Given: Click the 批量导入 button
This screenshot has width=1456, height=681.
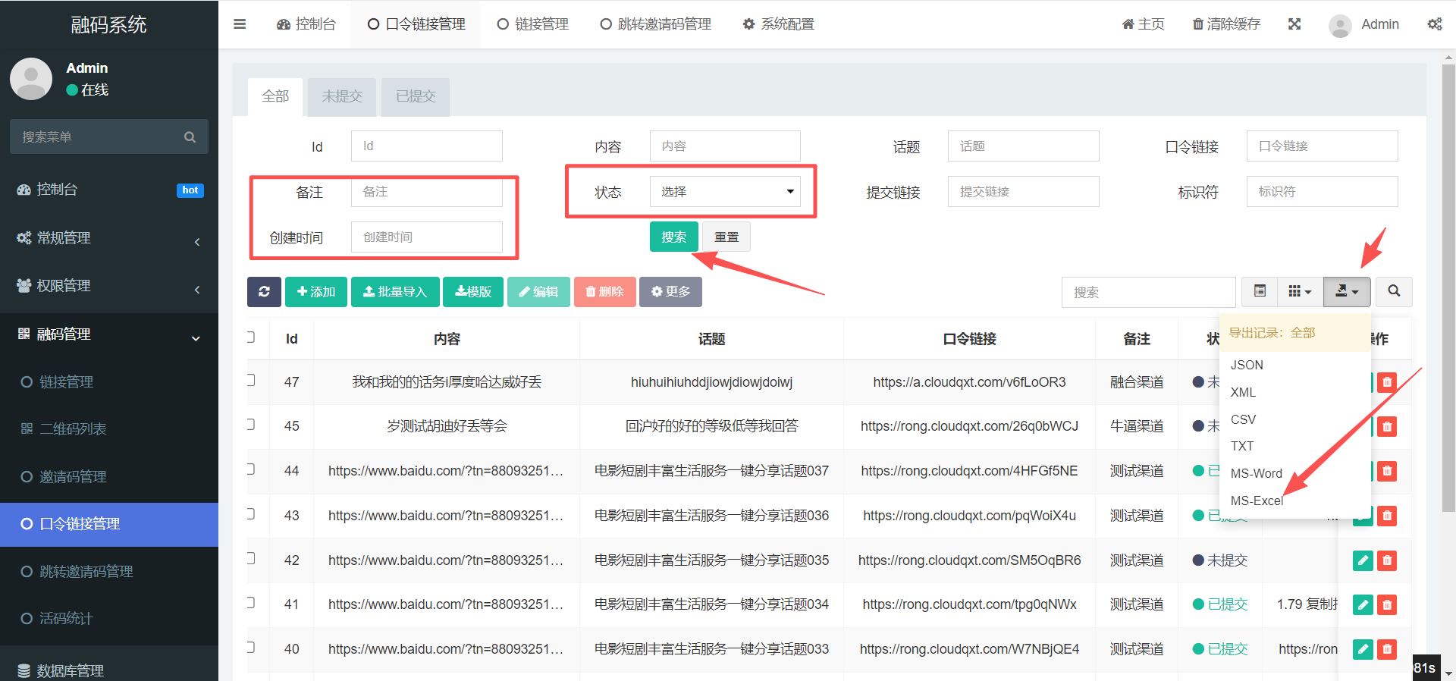Looking at the screenshot, I should [x=395, y=292].
